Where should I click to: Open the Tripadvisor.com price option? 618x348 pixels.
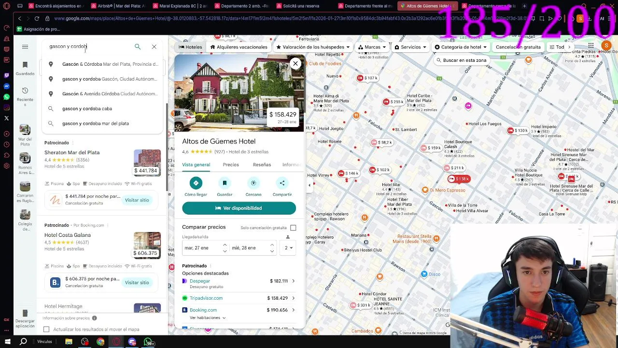click(x=239, y=298)
